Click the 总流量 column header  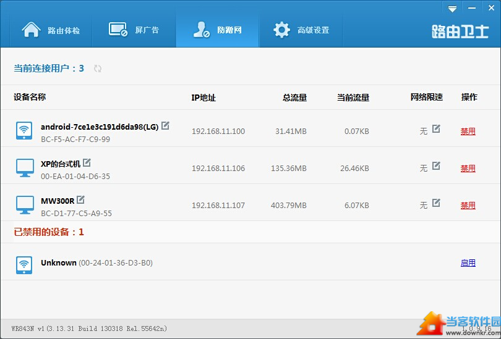(294, 98)
